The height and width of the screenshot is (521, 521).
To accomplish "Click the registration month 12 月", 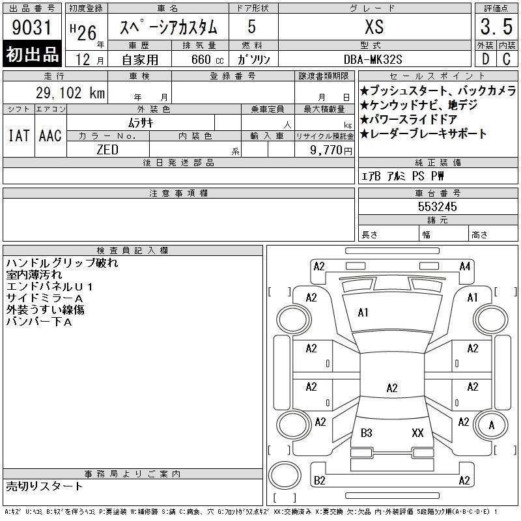I will coord(90,59).
